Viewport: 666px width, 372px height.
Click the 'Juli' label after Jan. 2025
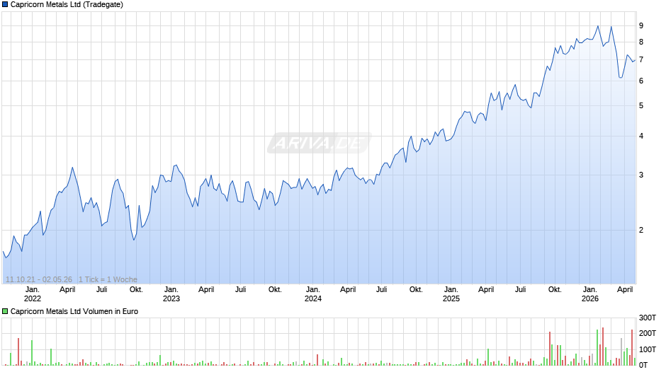[520, 290]
